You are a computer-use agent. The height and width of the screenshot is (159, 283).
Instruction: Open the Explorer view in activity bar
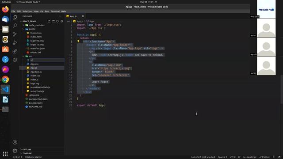tap(15, 17)
